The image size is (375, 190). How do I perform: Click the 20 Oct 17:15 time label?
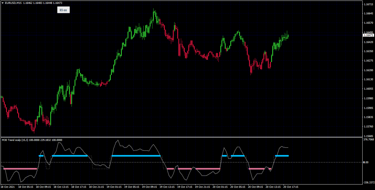tap(291, 187)
